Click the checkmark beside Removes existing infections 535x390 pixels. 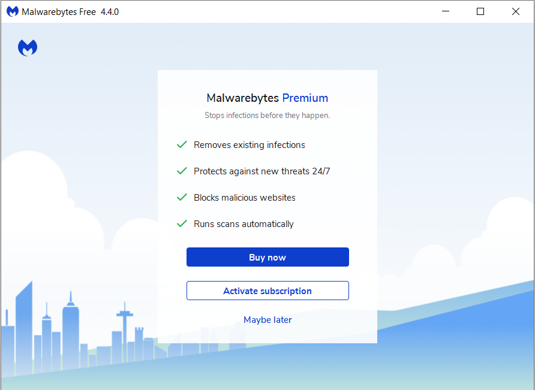pyautogui.click(x=182, y=144)
